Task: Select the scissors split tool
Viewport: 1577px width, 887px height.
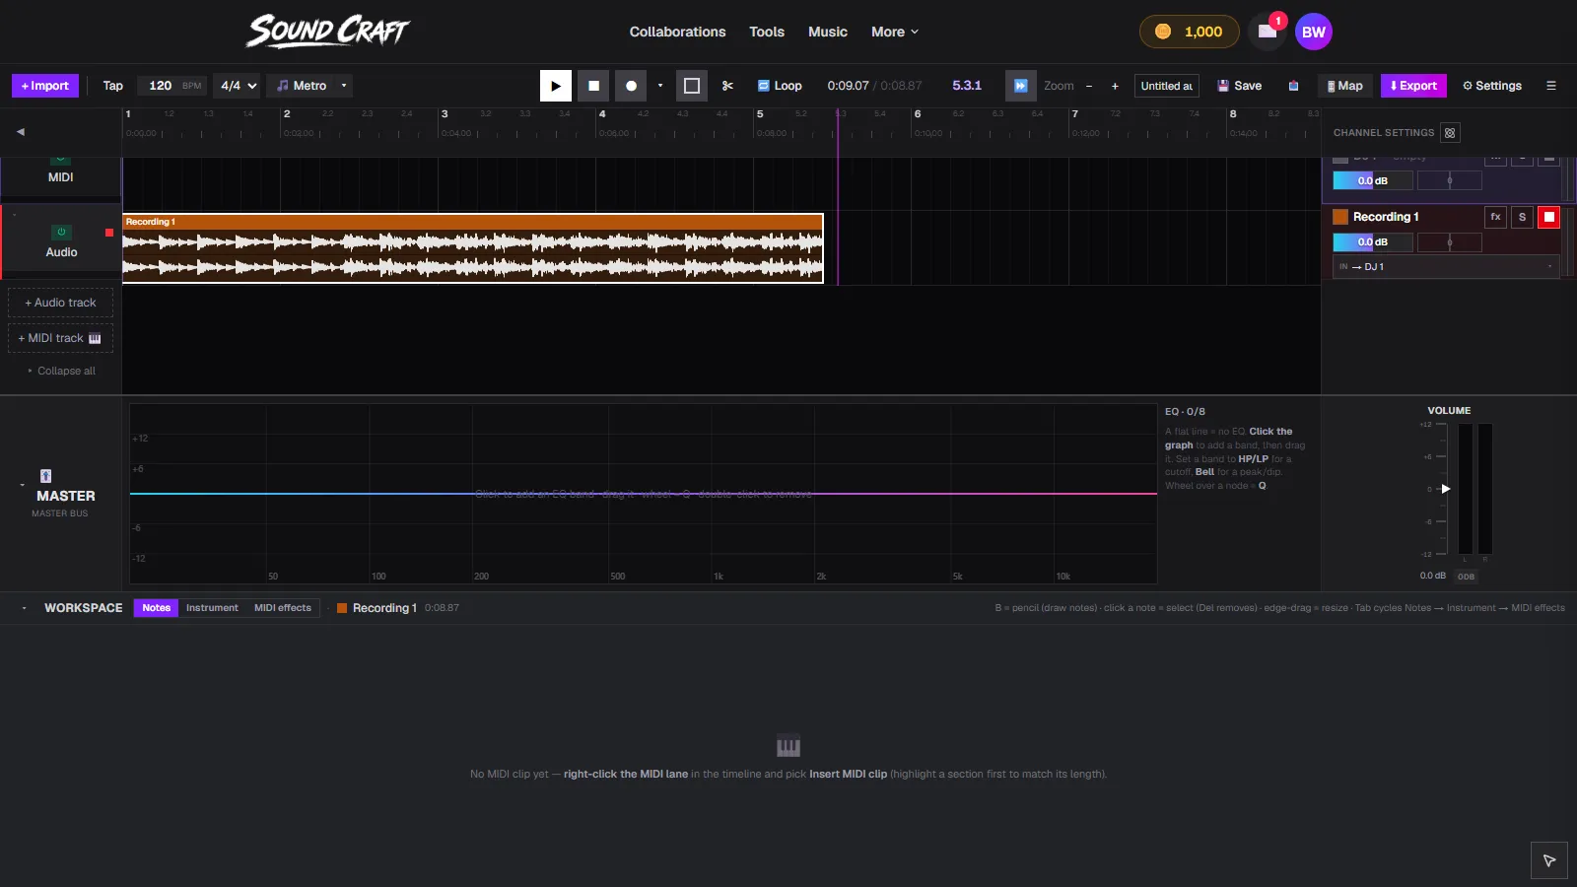Action: (x=727, y=86)
